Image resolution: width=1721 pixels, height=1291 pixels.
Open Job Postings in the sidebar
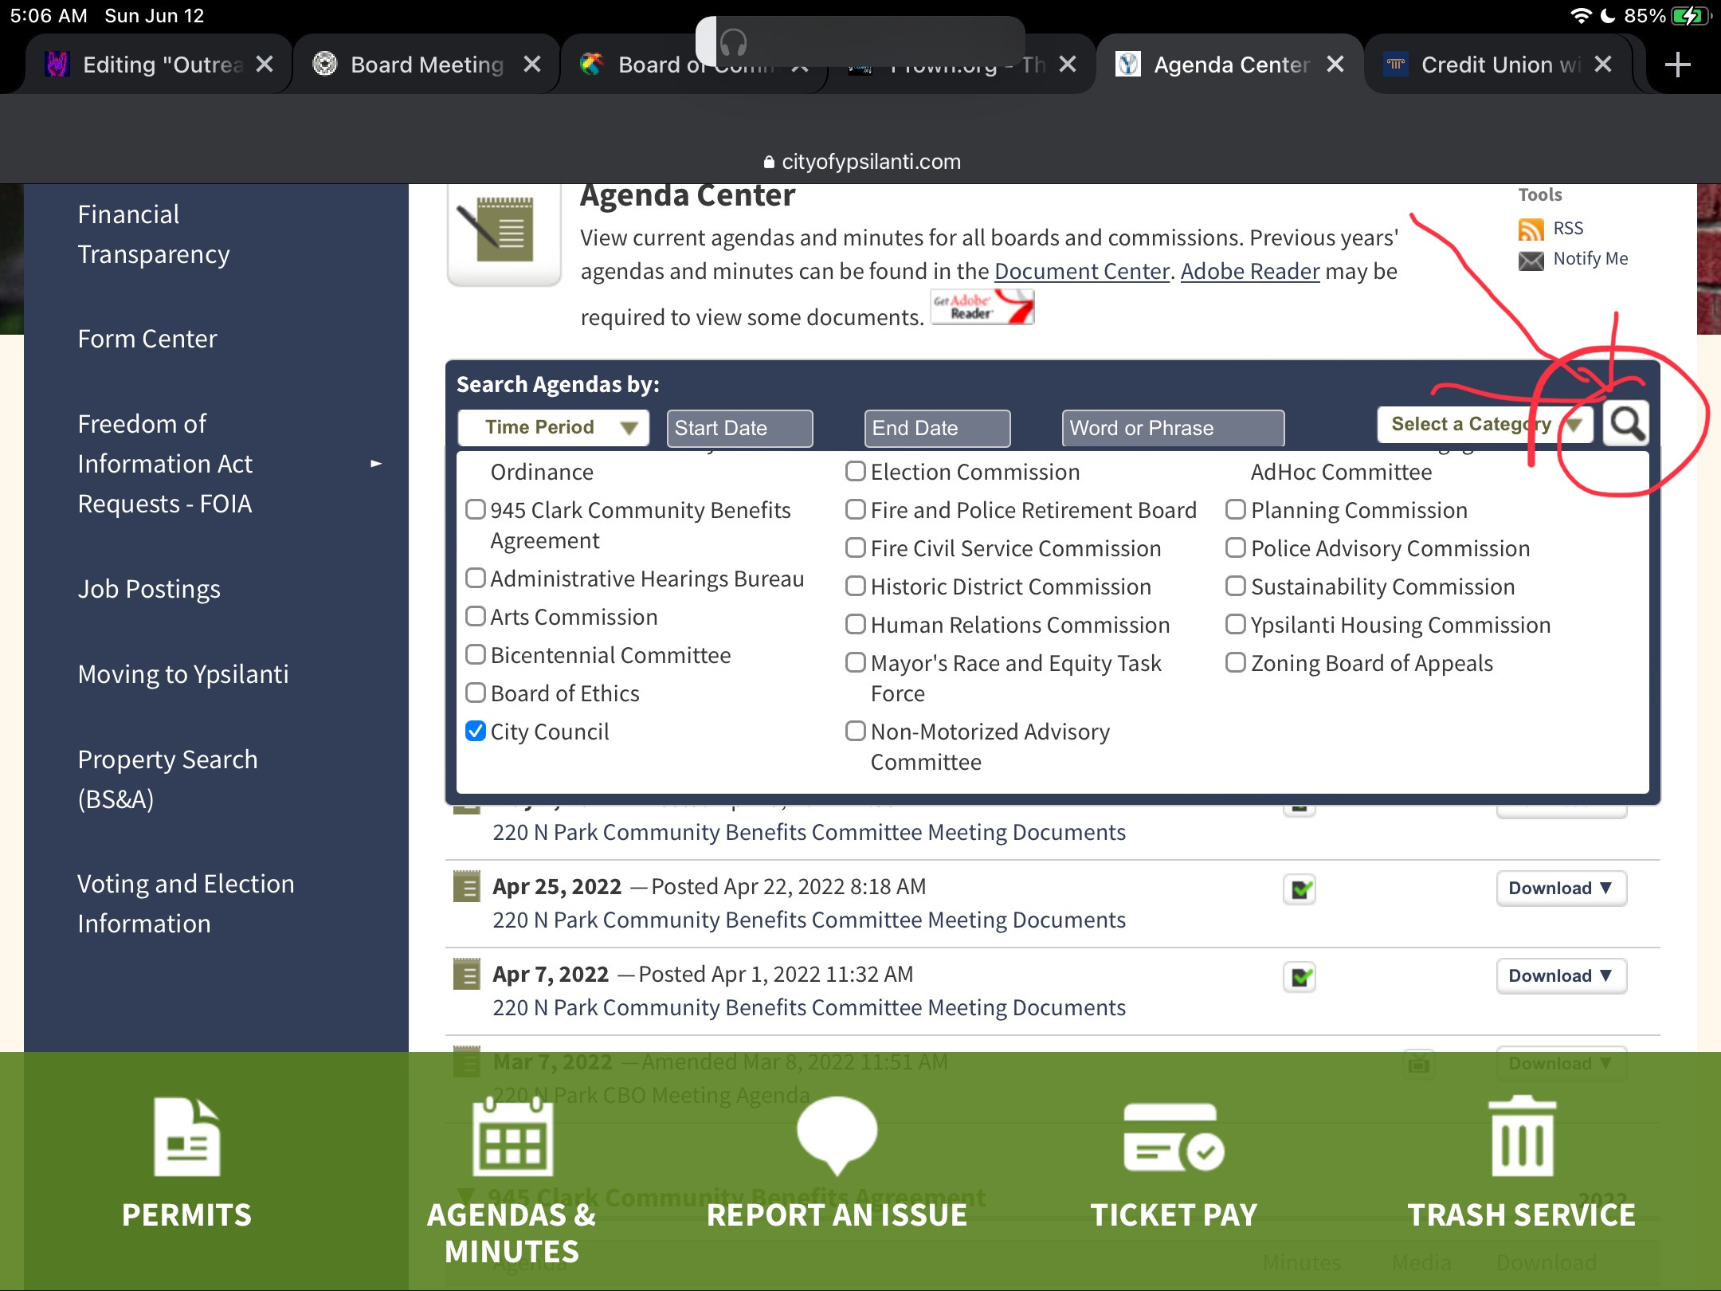pyautogui.click(x=149, y=589)
